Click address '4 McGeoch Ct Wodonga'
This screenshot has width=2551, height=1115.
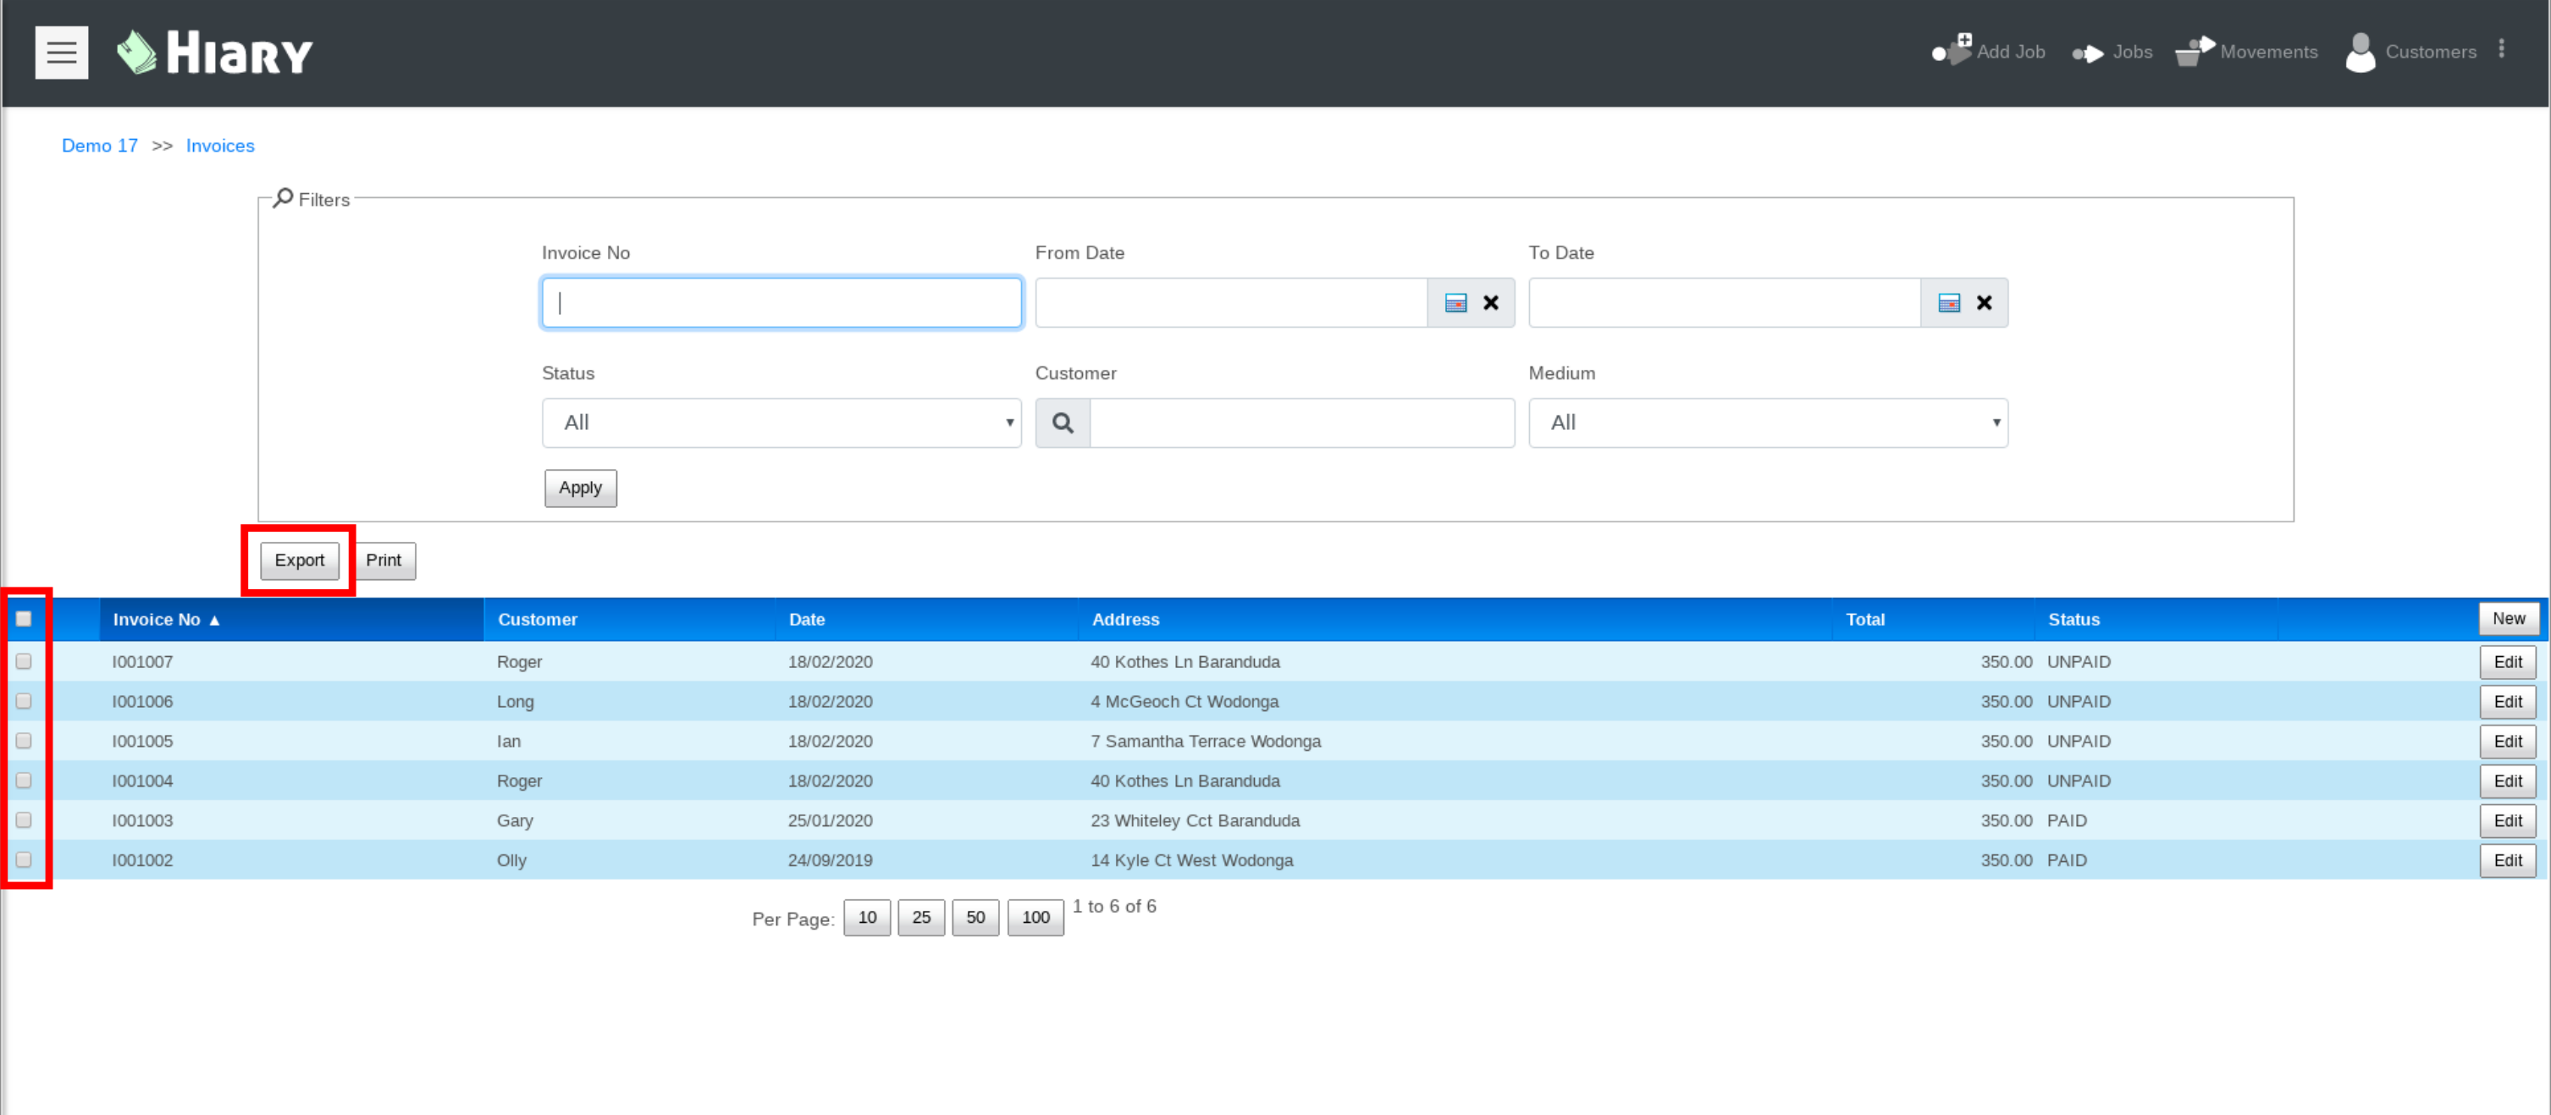(1184, 702)
